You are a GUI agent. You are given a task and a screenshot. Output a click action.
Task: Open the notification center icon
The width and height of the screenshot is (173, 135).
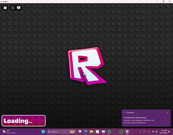(x=170, y=132)
